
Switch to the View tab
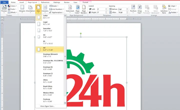coord(75,2)
